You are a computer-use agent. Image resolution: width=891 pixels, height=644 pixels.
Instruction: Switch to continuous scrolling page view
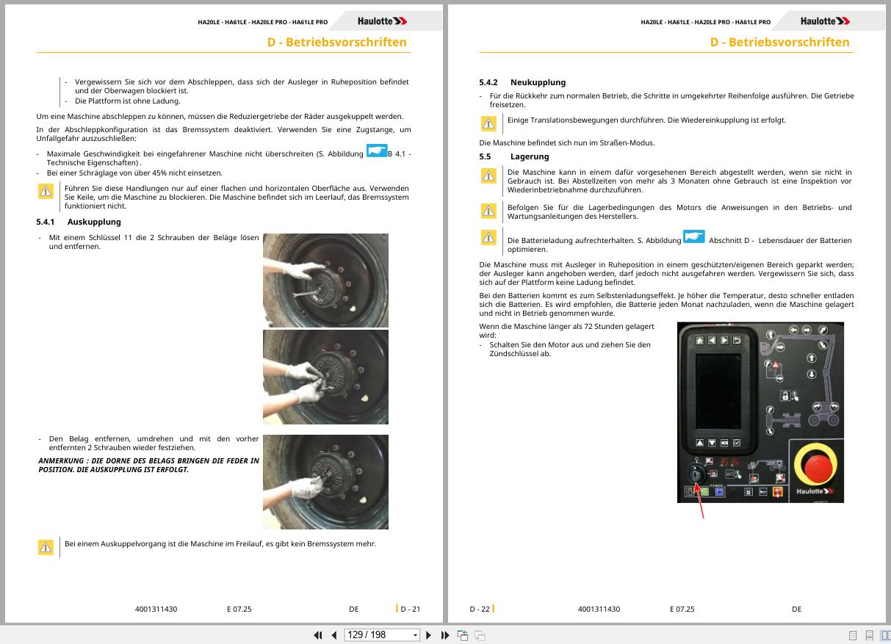869,636
